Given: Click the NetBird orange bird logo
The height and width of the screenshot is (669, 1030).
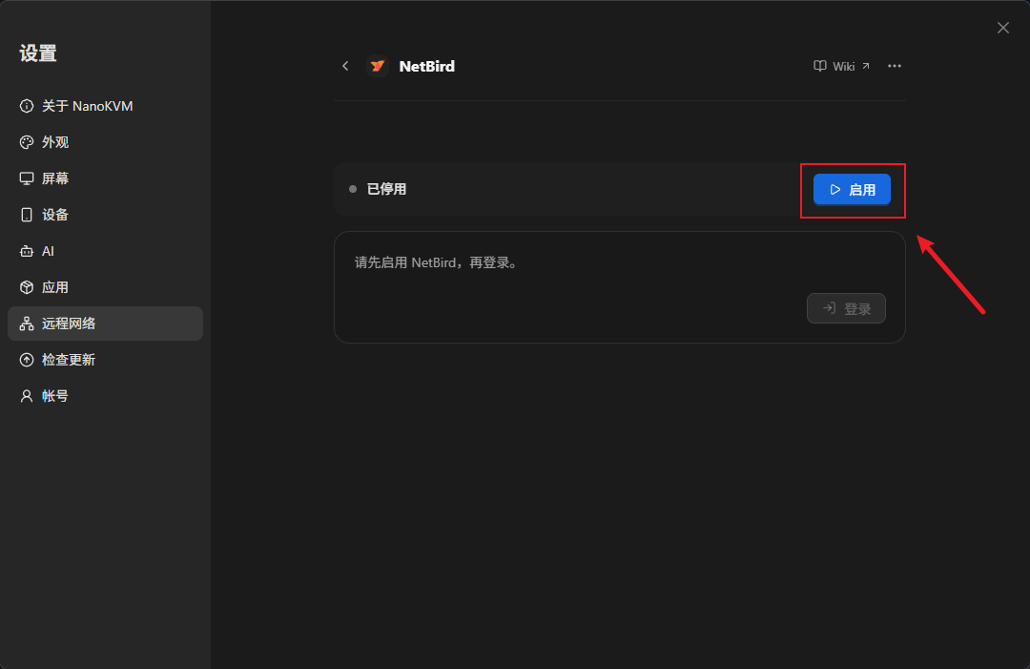Looking at the screenshot, I should point(377,66).
